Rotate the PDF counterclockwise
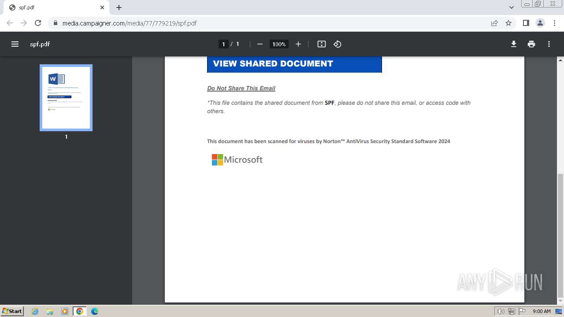The image size is (564, 317). [x=338, y=44]
